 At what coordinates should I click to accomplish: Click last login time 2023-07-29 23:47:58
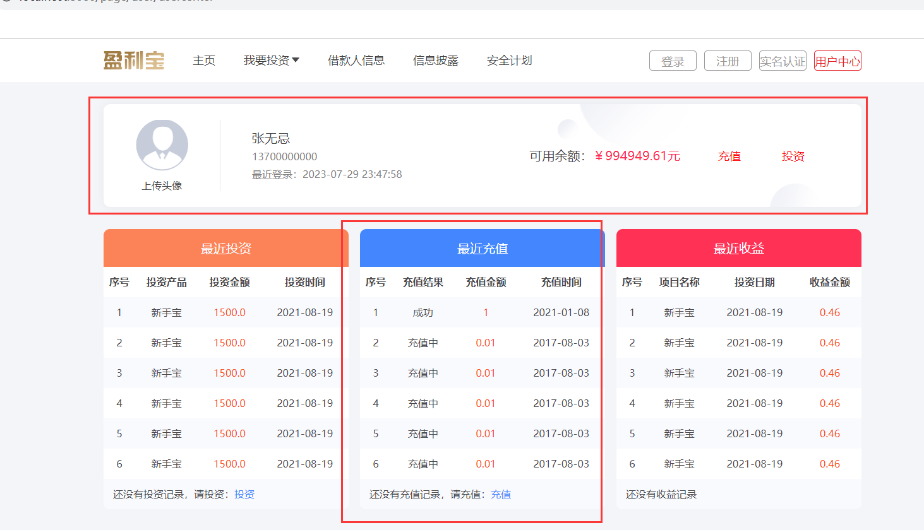coord(352,175)
